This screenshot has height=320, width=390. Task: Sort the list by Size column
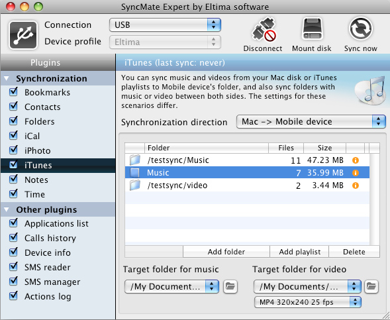click(x=325, y=148)
